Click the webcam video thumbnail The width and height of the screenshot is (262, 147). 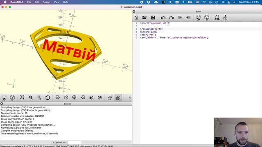pos(238,132)
